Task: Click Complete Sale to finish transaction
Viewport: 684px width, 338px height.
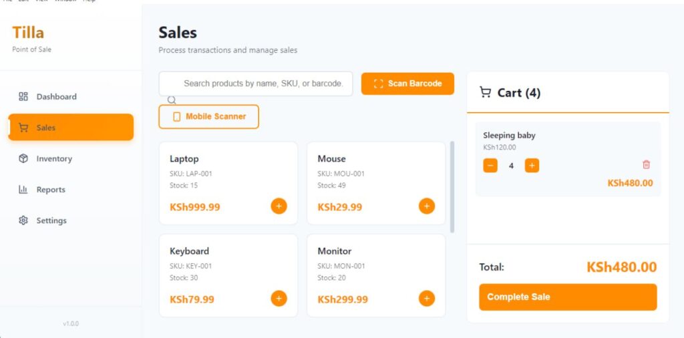Action: [568, 297]
